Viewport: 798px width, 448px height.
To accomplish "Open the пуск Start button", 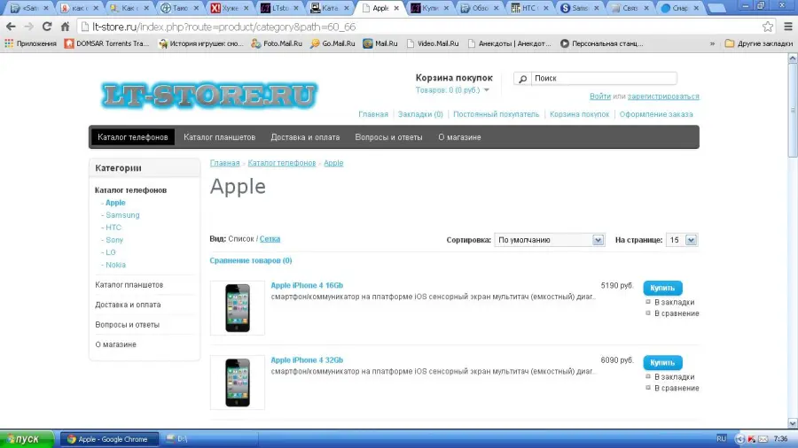I will coord(27,439).
